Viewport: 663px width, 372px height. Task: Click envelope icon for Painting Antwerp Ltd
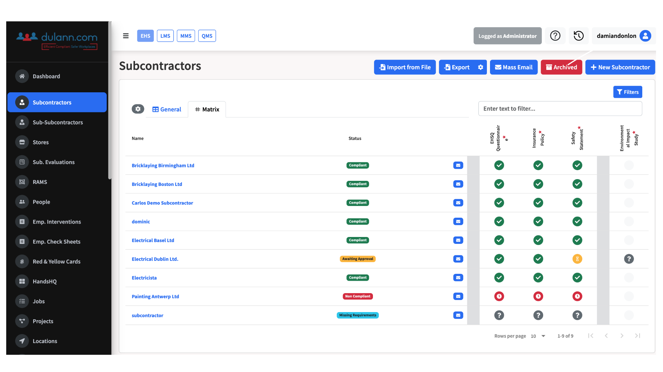pyautogui.click(x=458, y=297)
